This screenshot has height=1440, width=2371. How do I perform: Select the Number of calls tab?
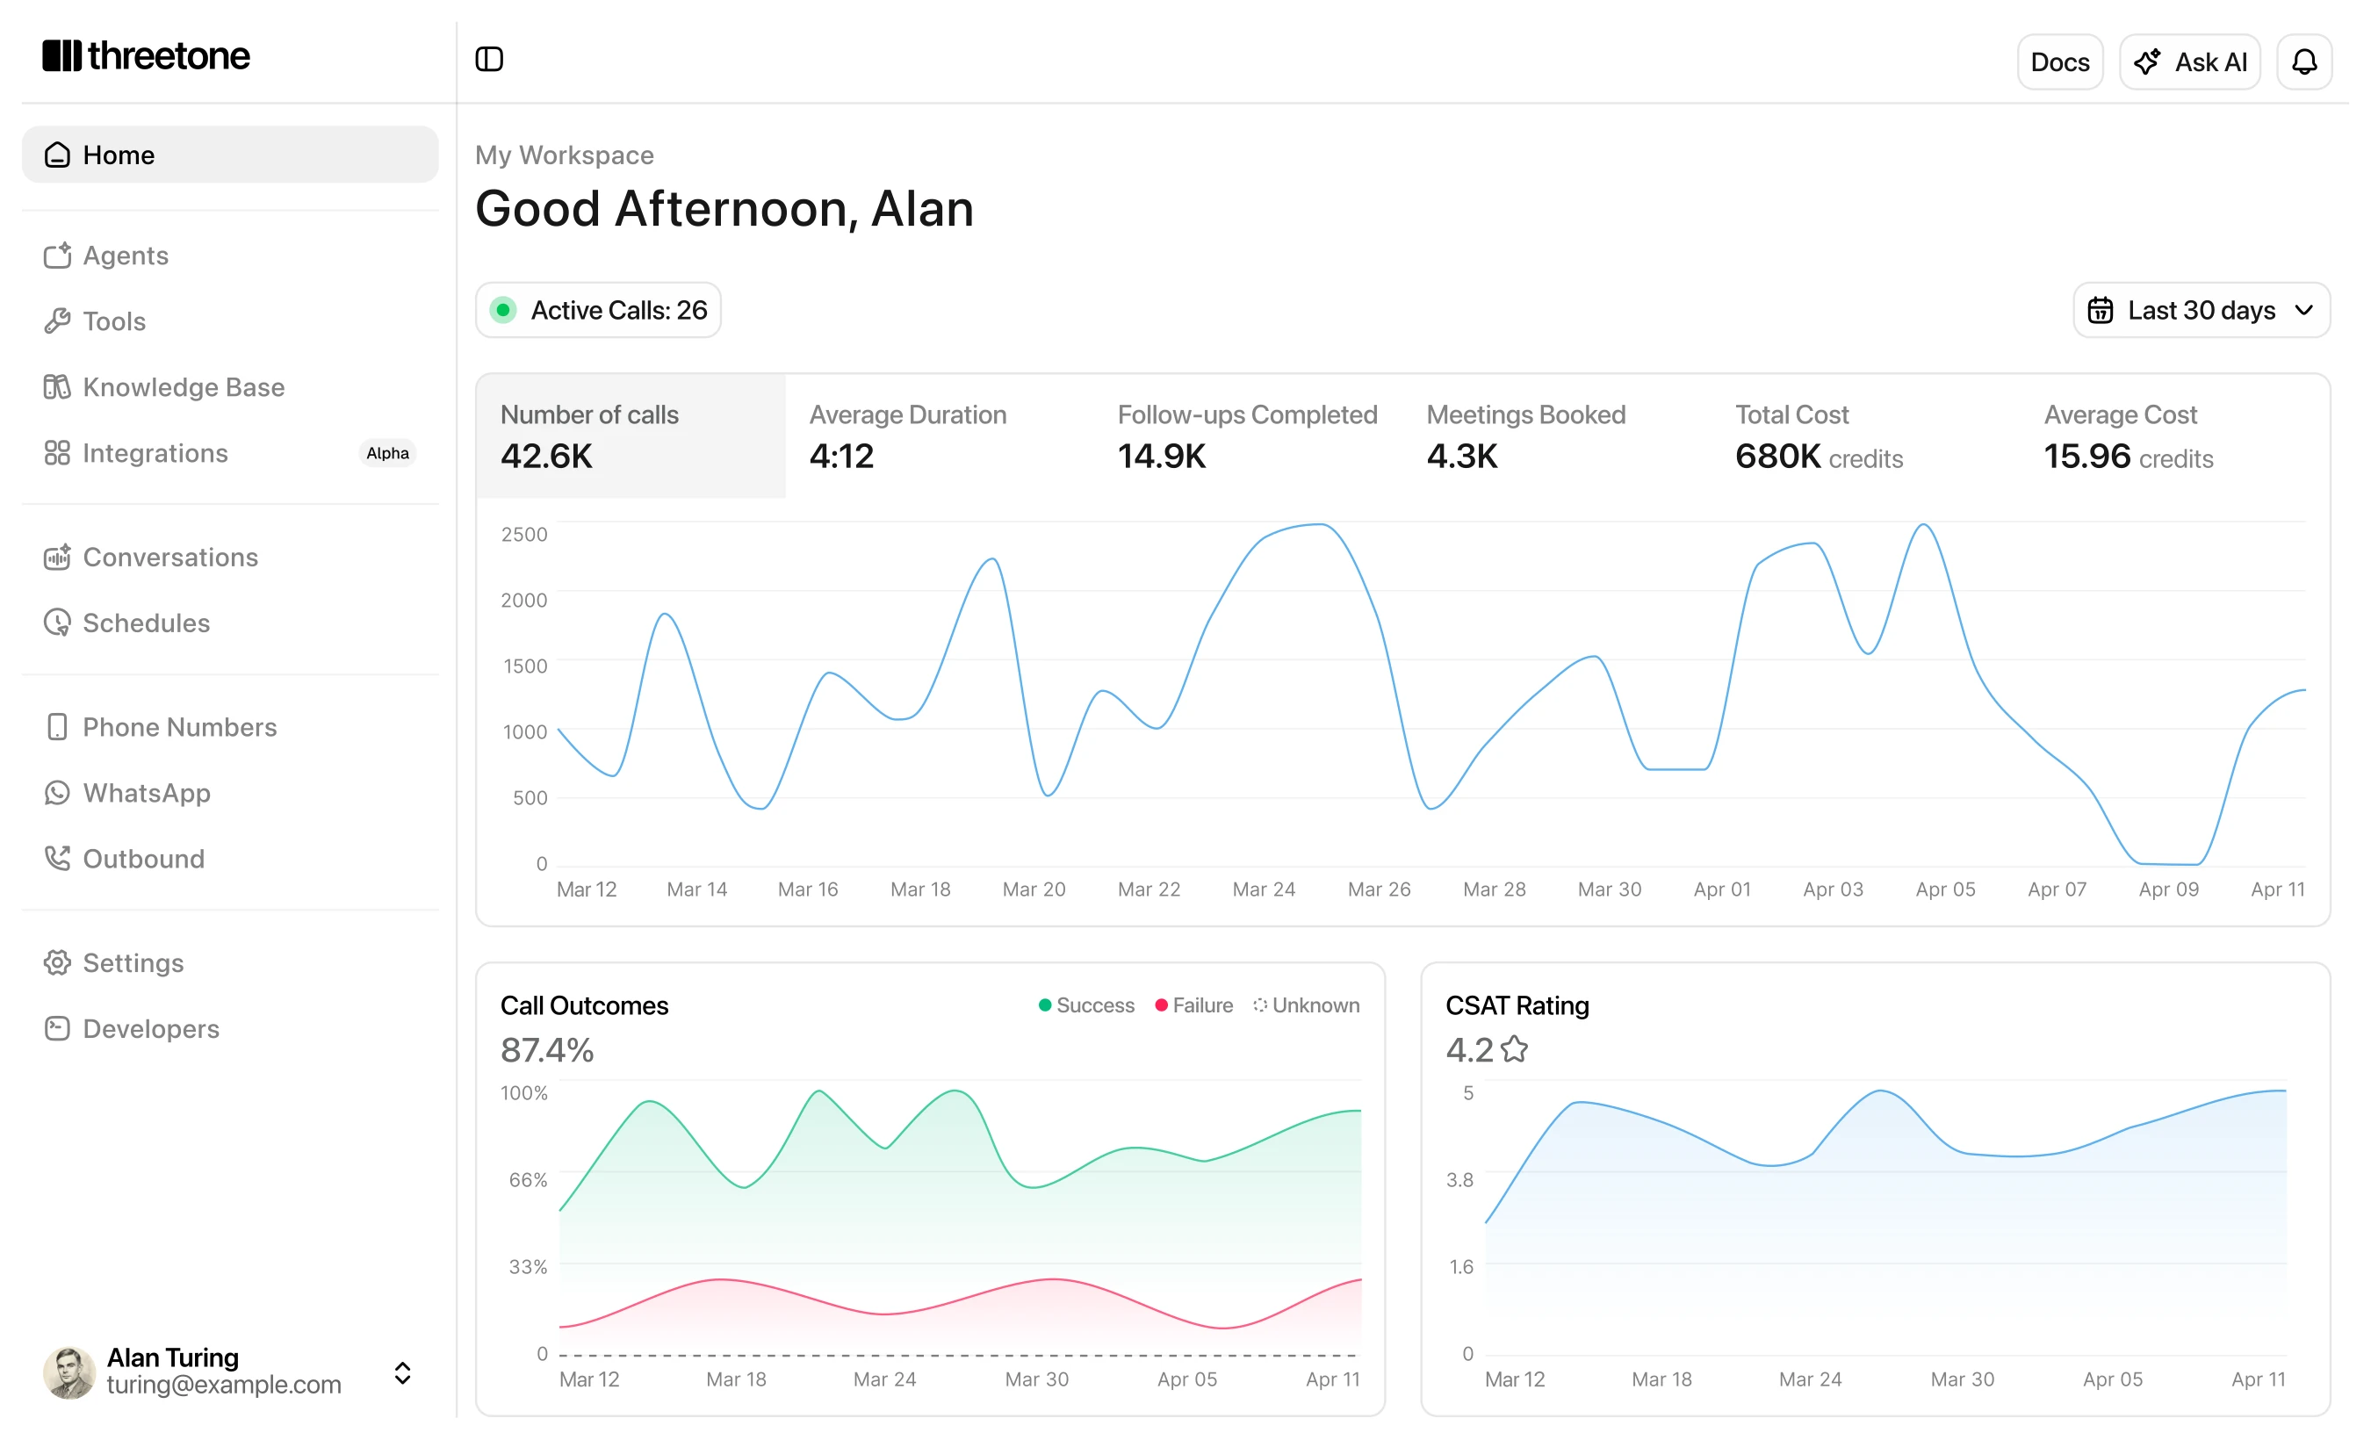click(x=631, y=436)
